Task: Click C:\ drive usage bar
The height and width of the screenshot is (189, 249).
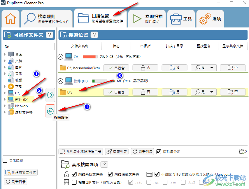Action: pos(90,57)
